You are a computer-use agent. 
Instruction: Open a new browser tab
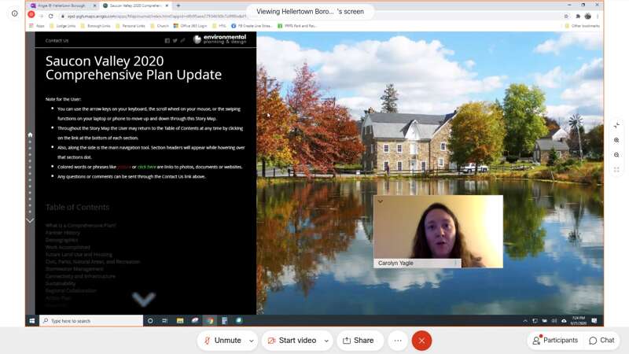pos(178,6)
